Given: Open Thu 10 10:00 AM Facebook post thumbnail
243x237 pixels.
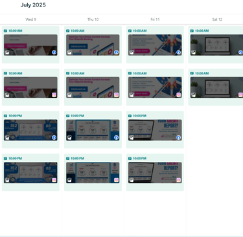Looking at the screenshot, I should click(93, 45).
